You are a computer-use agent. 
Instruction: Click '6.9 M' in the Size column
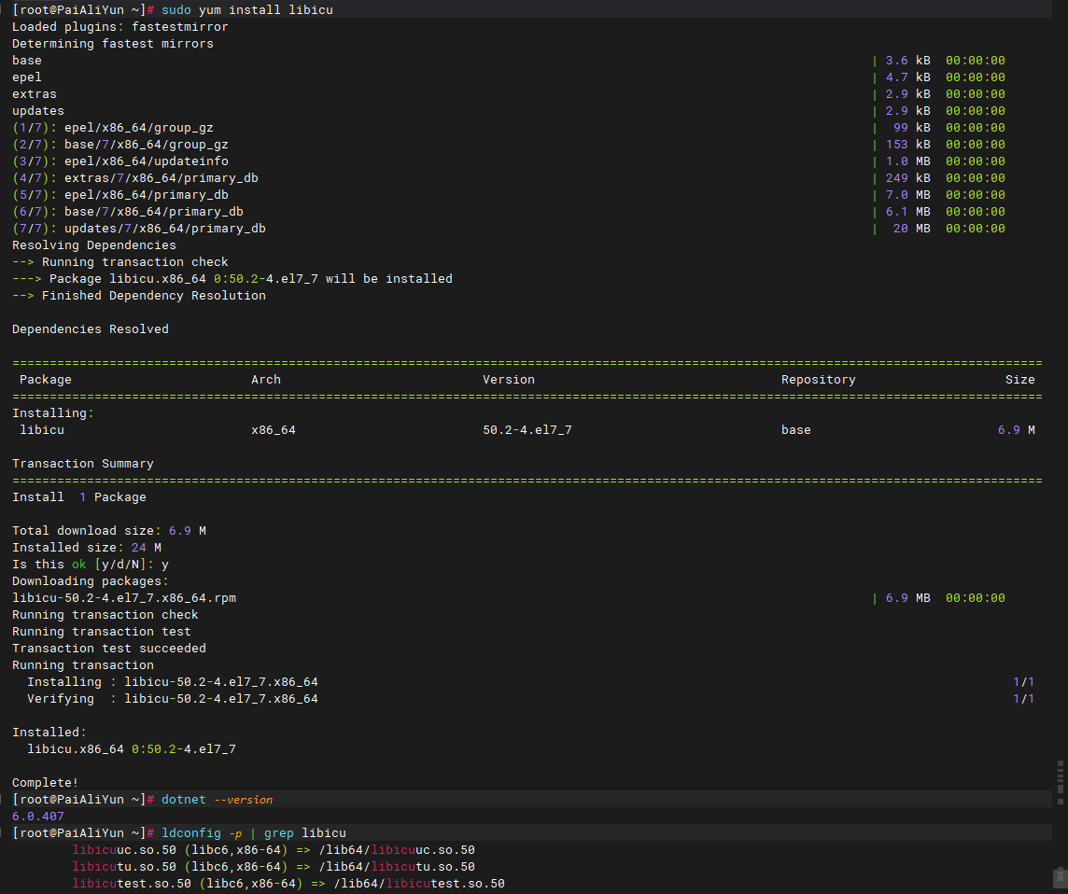(x=1017, y=429)
